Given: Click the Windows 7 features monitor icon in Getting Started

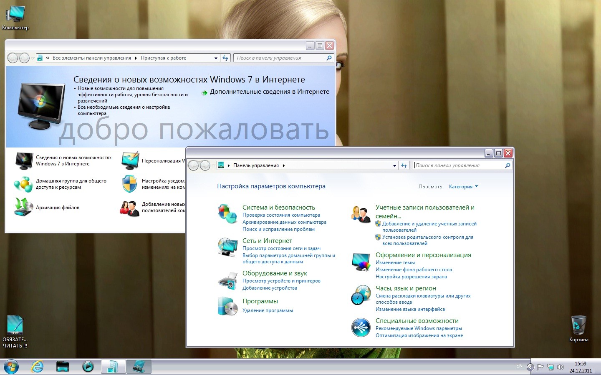Looking at the screenshot, I should point(24,161).
